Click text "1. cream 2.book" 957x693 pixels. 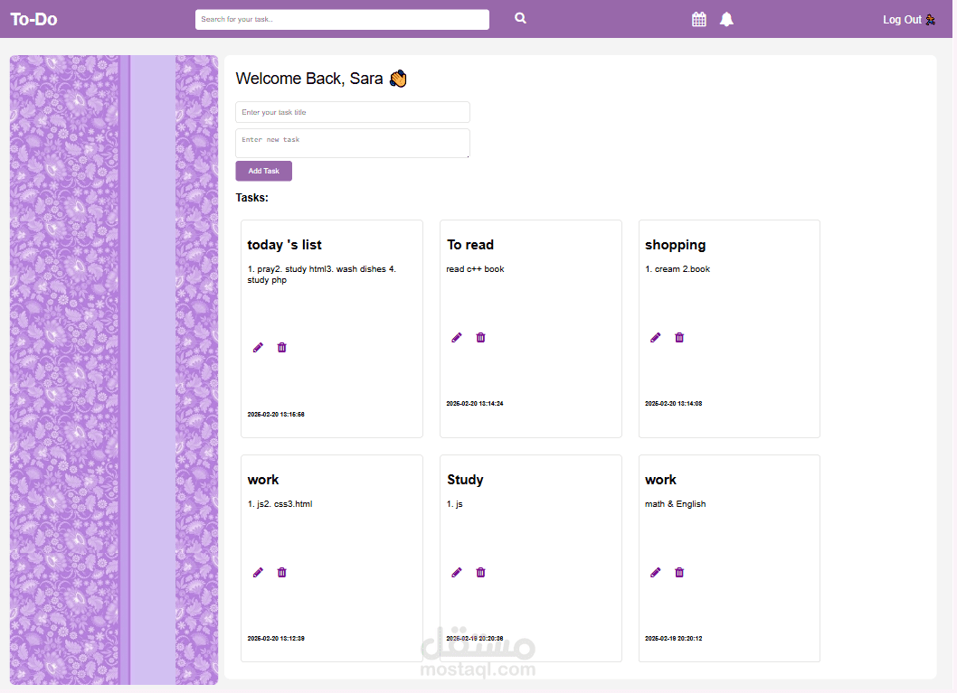[677, 268]
